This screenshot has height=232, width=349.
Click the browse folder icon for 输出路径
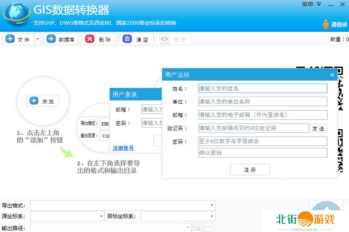(x=208, y=228)
